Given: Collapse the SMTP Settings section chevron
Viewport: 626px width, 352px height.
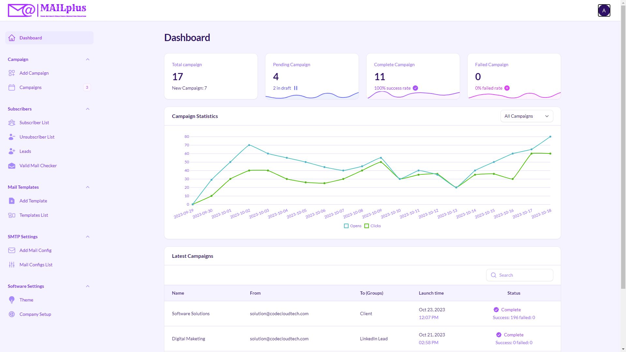Looking at the screenshot, I should click(87, 237).
